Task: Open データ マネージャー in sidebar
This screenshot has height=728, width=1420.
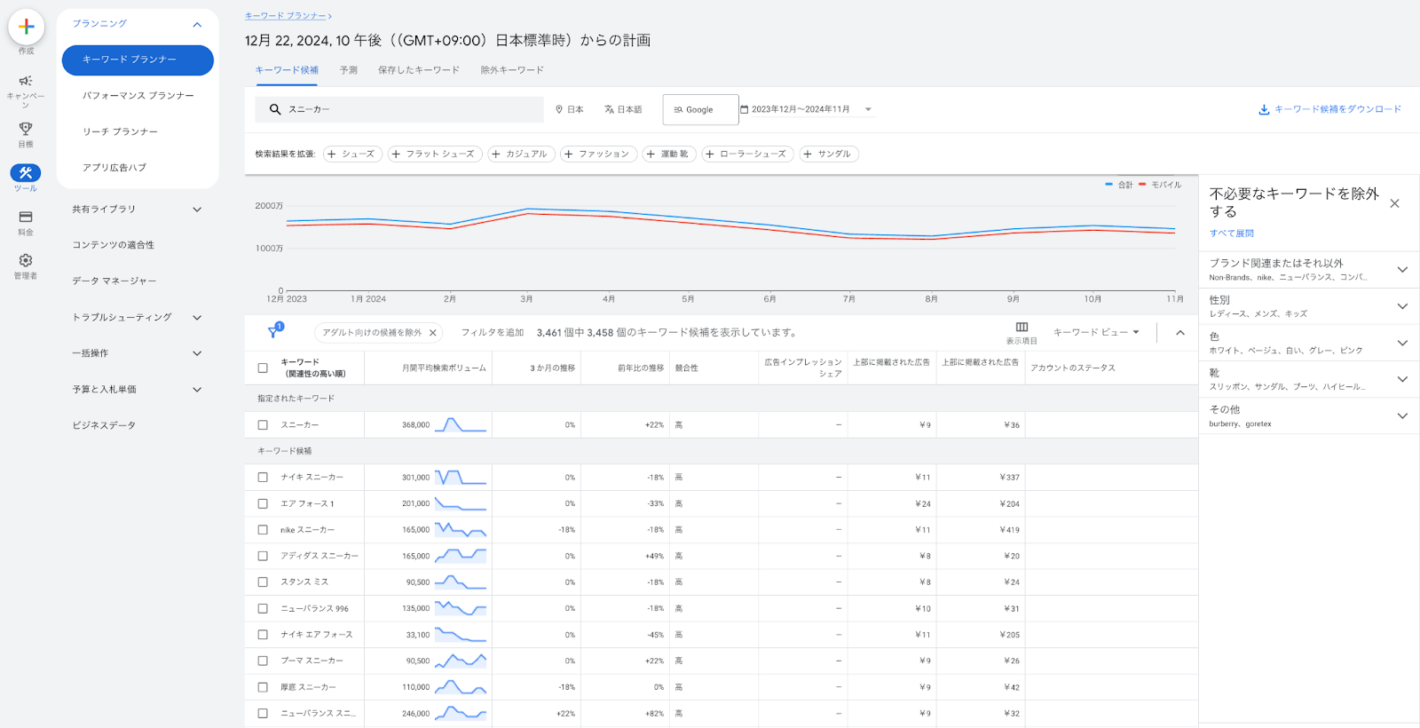Action: [x=114, y=281]
